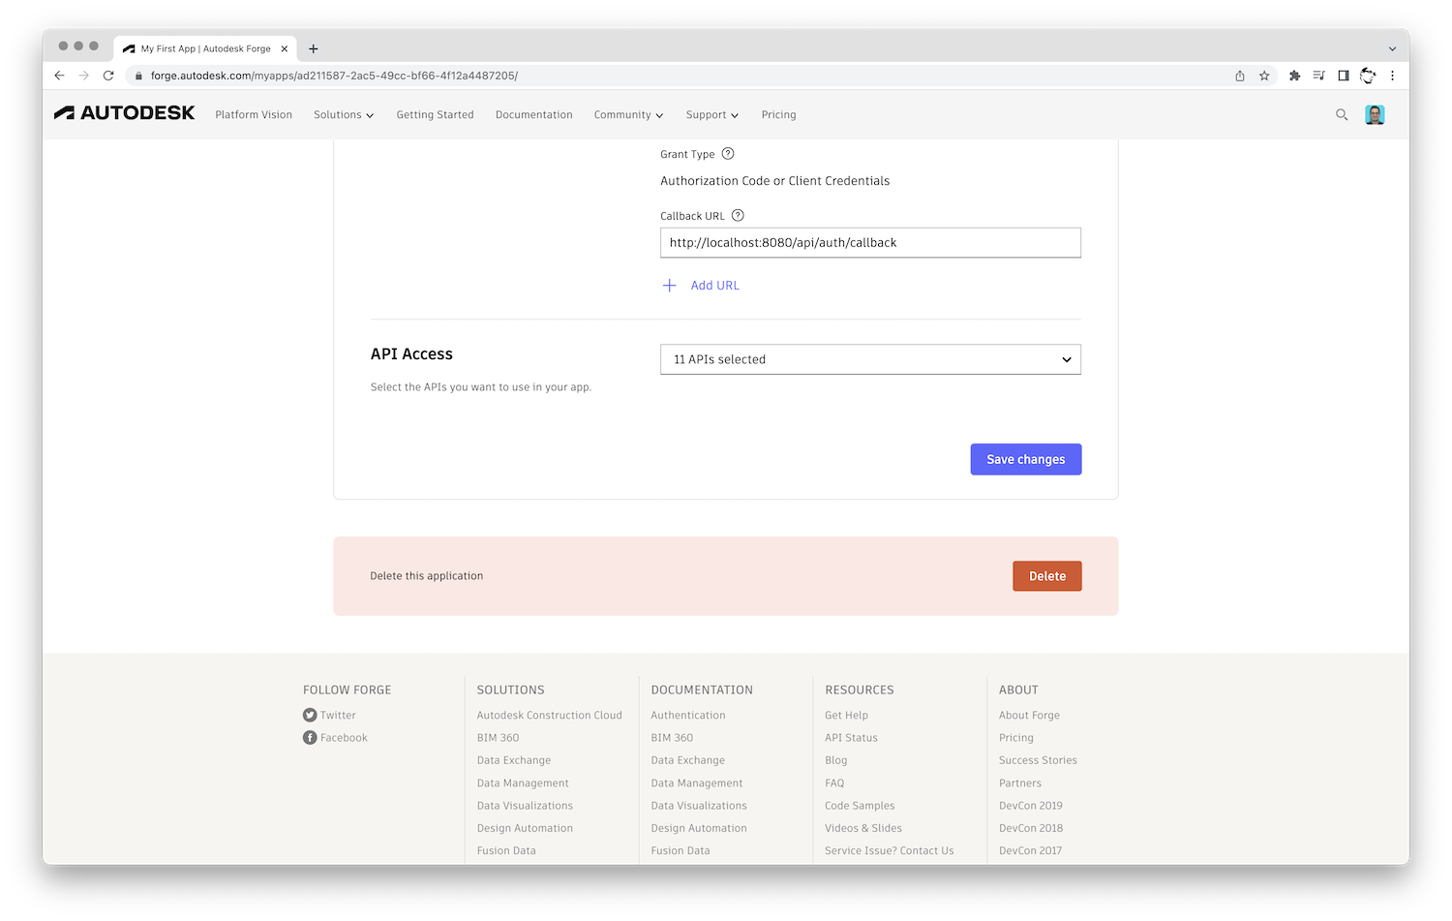This screenshot has height=921, width=1452.
Task: Click the Add URL link
Action: [714, 285]
